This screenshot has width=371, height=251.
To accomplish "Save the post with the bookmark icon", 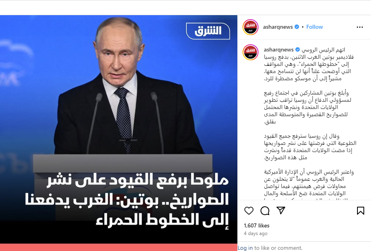I will (x=360, y=211).
